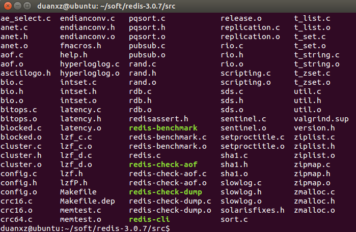Click the hyperloglog.c file name
The height and width of the screenshot is (232, 356).
point(90,64)
